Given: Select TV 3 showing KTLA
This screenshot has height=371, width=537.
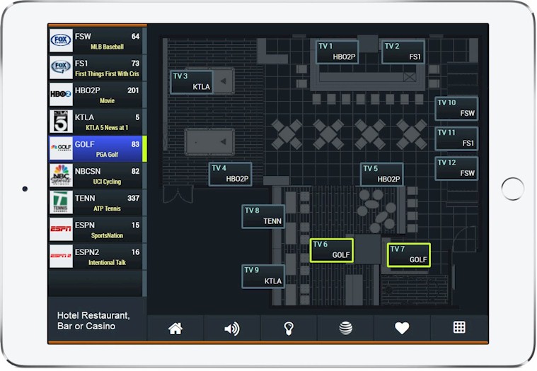Looking at the screenshot, I should [x=192, y=82].
